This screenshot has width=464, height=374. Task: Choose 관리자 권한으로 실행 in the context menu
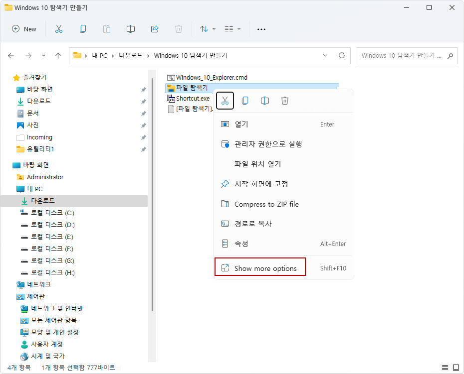click(283, 144)
